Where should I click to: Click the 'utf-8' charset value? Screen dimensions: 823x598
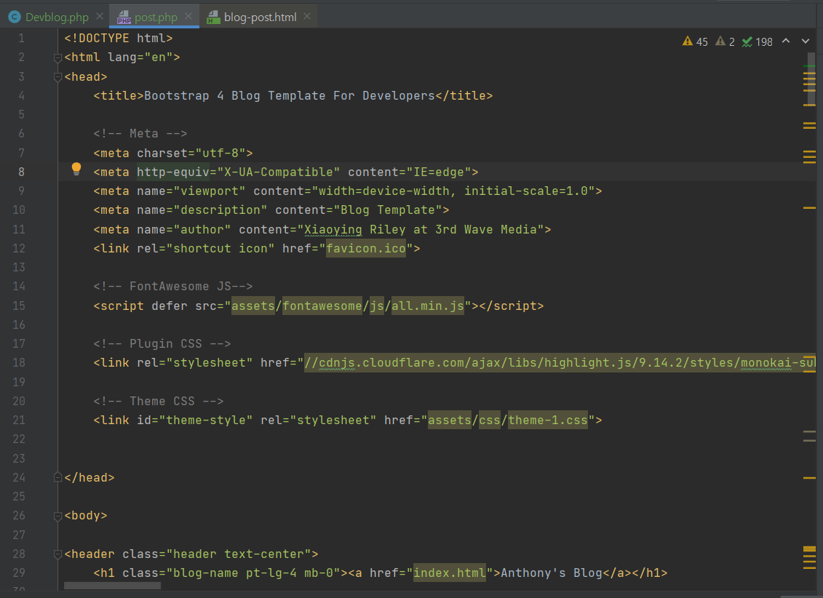220,154
